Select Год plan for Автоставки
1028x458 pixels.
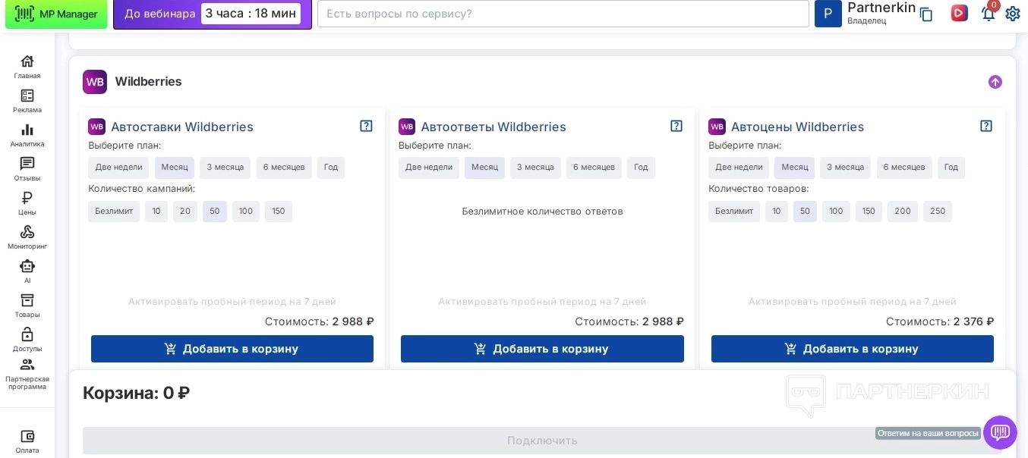point(331,168)
